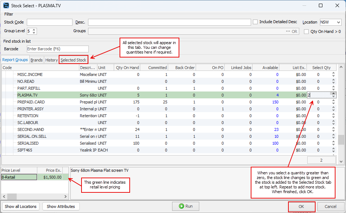Select the SERIAL.ON.SELL stock code
346x213 pixels.
pos(32,136)
